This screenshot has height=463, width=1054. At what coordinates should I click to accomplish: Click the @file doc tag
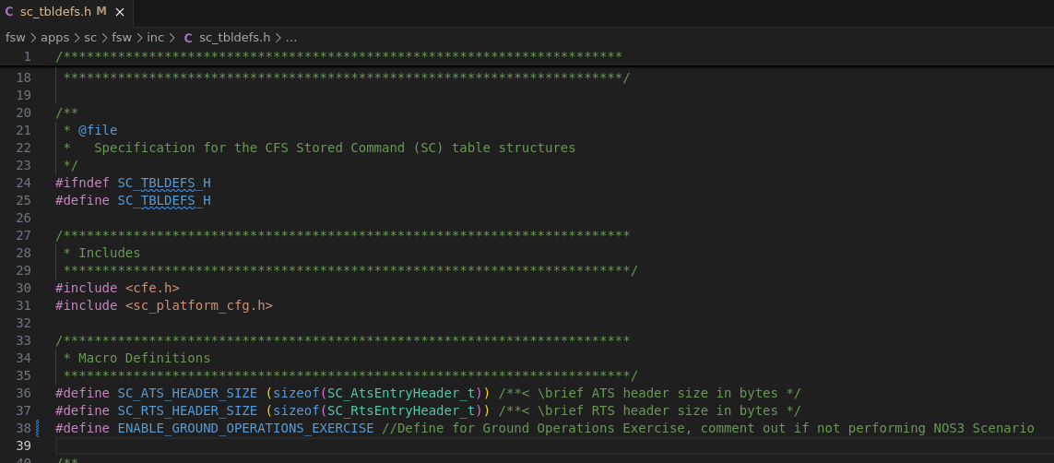point(98,130)
